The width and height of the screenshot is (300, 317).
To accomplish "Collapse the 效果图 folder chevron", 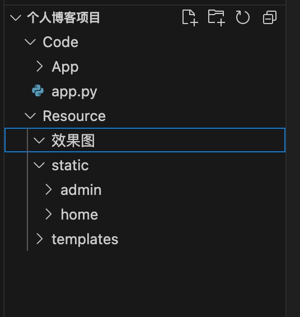I will click(x=39, y=141).
